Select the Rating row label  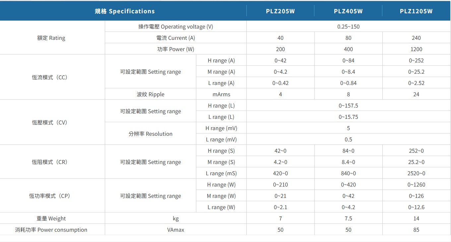tap(51, 38)
